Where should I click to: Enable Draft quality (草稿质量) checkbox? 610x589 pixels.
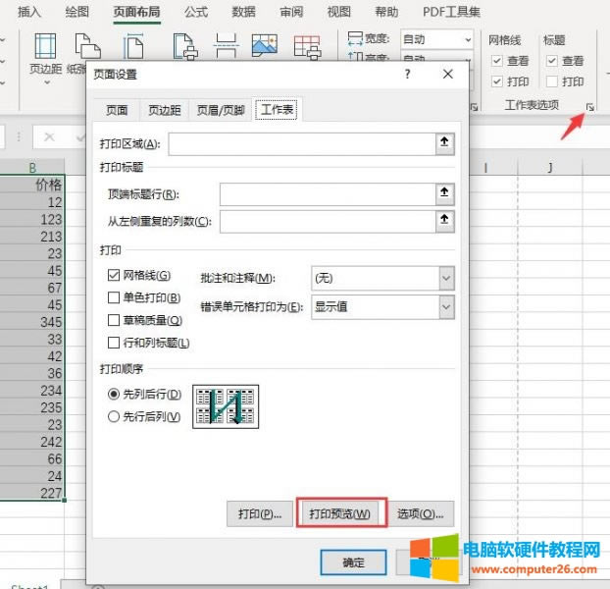tap(113, 320)
